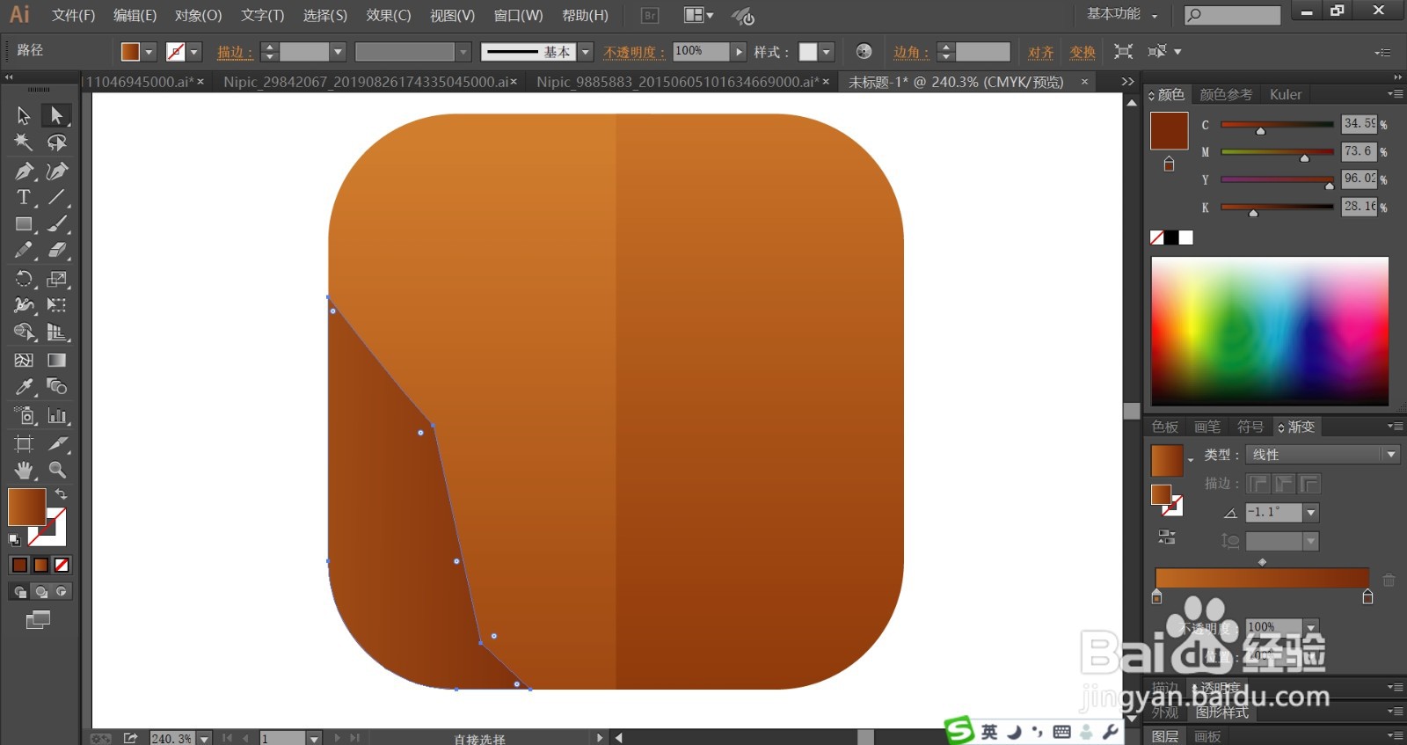Image resolution: width=1407 pixels, height=745 pixels.
Task: Click the 描边 stroke link in control bar
Action: [234, 52]
